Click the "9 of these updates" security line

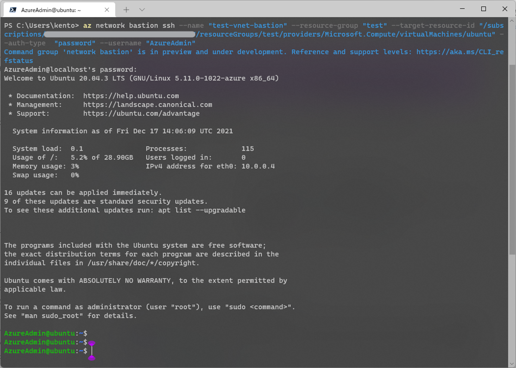(106, 202)
